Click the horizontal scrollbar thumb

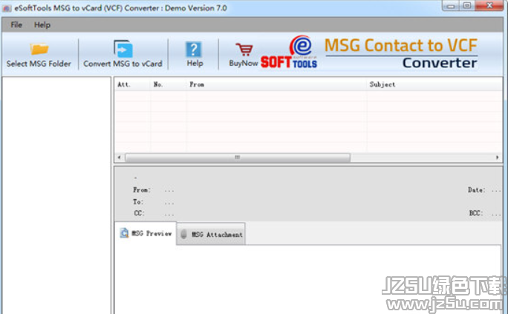click(x=238, y=157)
